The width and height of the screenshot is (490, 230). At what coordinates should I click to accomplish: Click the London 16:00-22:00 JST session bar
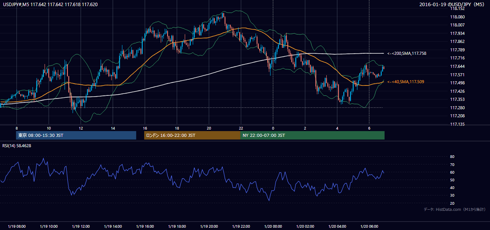click(192, 135)
